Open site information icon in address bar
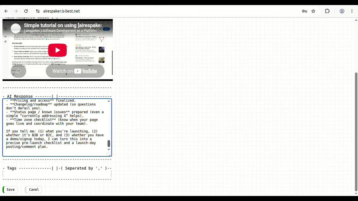This screenshot has width=358, height=201. [38, 11]
